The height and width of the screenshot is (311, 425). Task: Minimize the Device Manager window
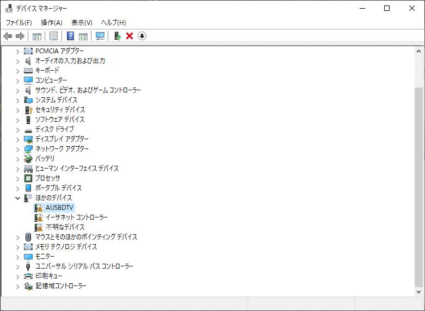click(x=362, y=8)
